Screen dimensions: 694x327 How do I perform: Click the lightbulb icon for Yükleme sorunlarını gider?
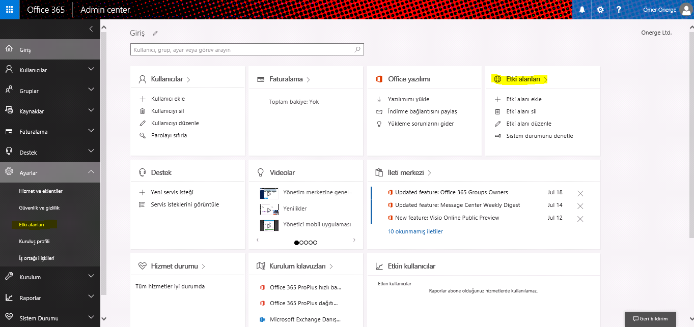pos(379,124)
